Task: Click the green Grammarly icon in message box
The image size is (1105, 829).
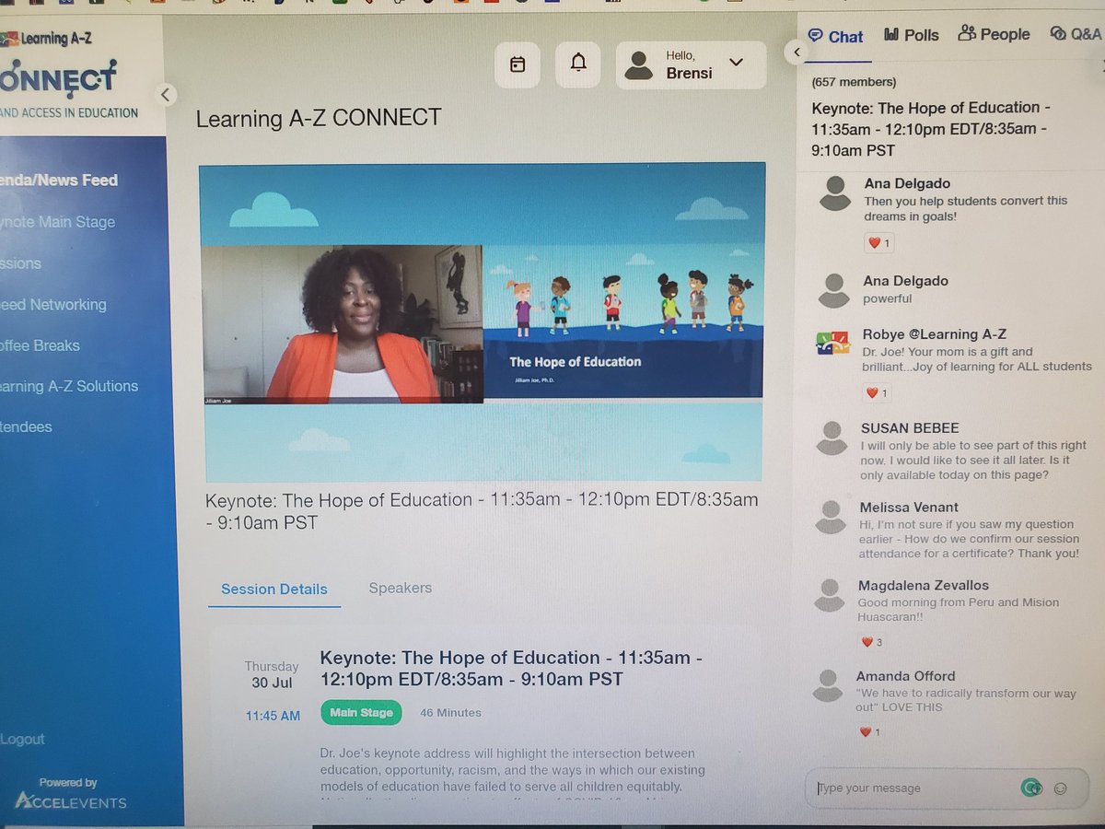Action: pyautogui.click(x=1031, y=788)
